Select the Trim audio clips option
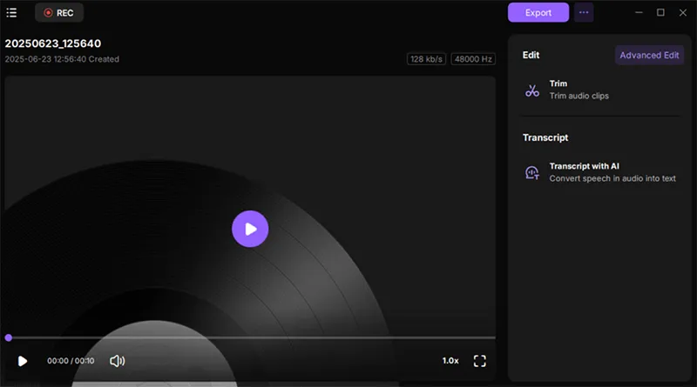The image size is (697, 387). [x=600, y=90]
